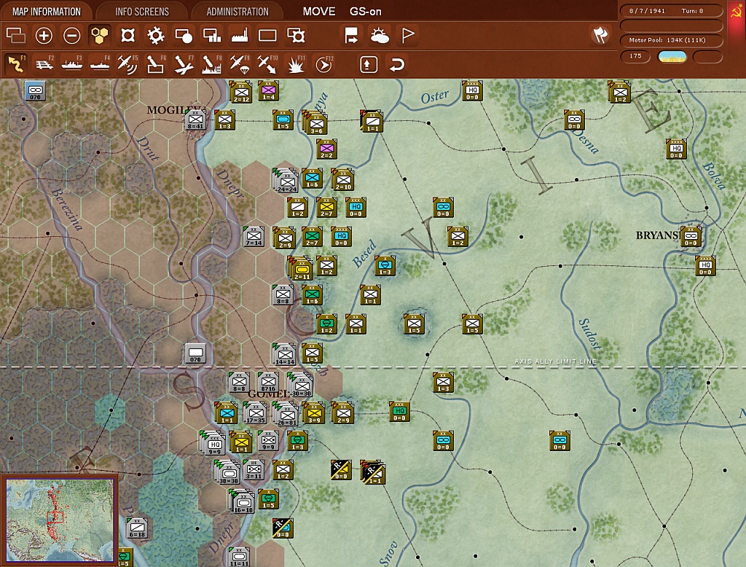
Task: Click the flag with arrow icon
Action: point(352,35)
